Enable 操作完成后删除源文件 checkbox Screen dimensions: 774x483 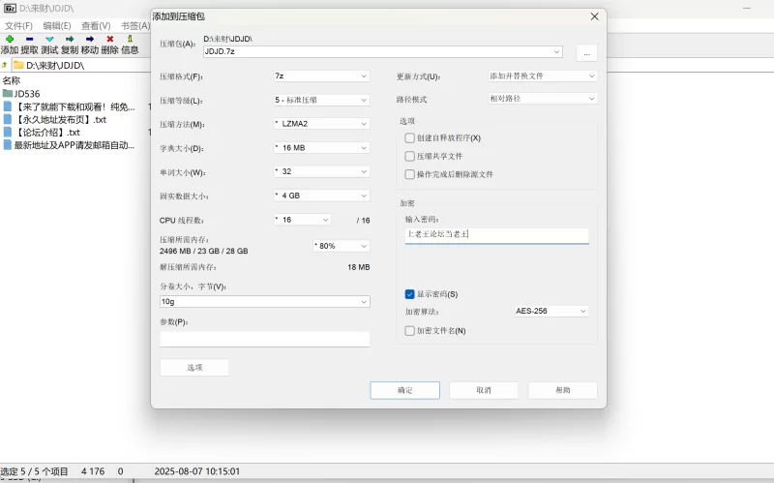point(409,174)
